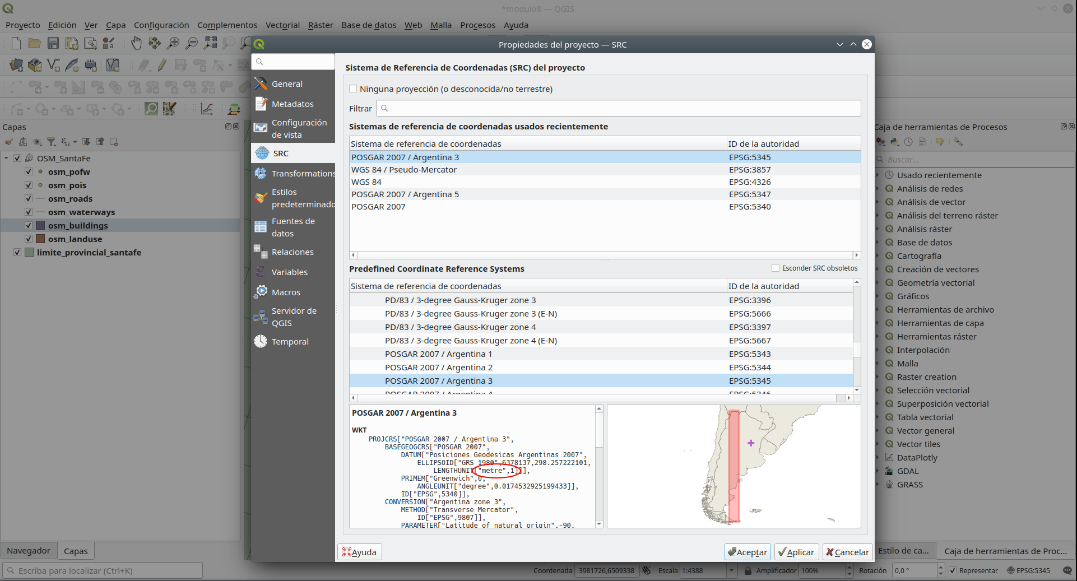The image size is (1077, 581).
Task: Collapse the OSM_SantaFe layer group
Action: (x=6, y=158)
